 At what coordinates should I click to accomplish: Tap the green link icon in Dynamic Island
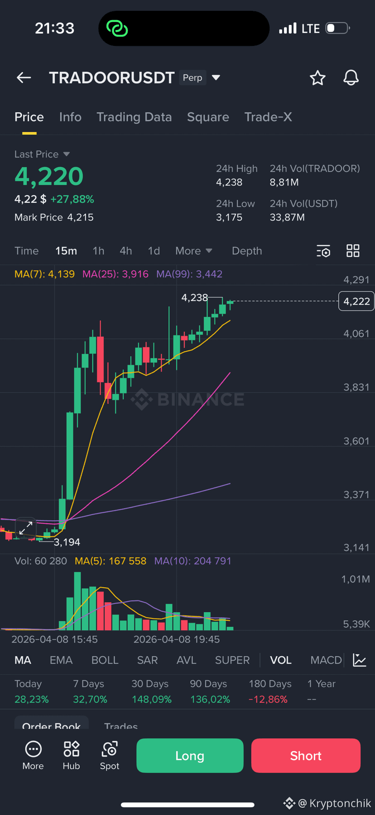(117, 29)
